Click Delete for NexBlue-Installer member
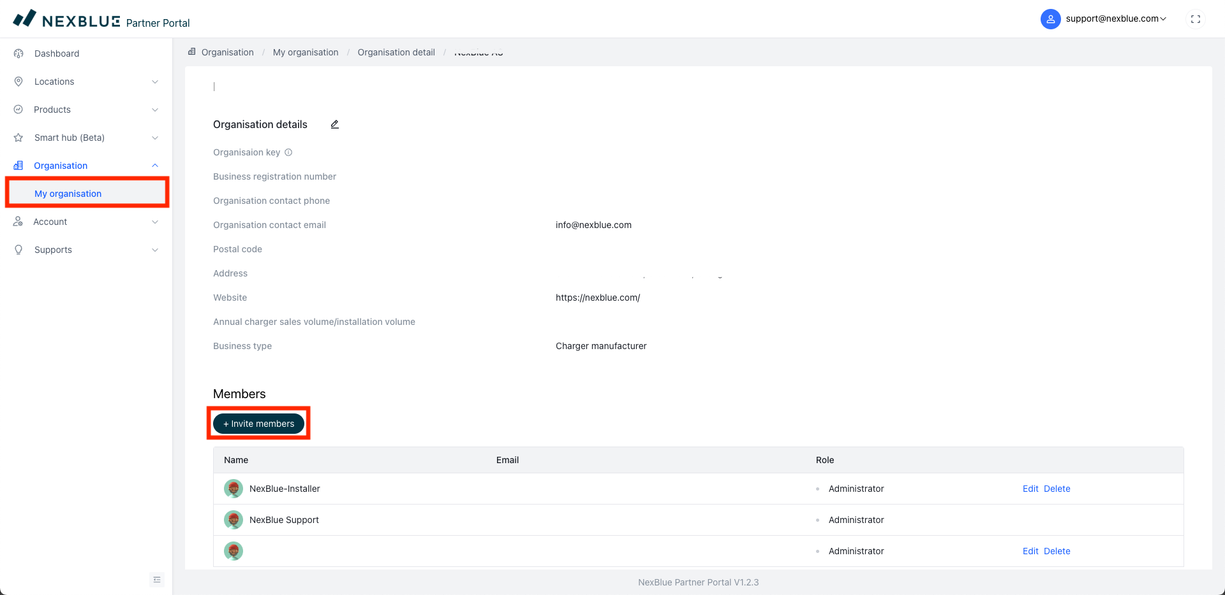 (1057, 489)
